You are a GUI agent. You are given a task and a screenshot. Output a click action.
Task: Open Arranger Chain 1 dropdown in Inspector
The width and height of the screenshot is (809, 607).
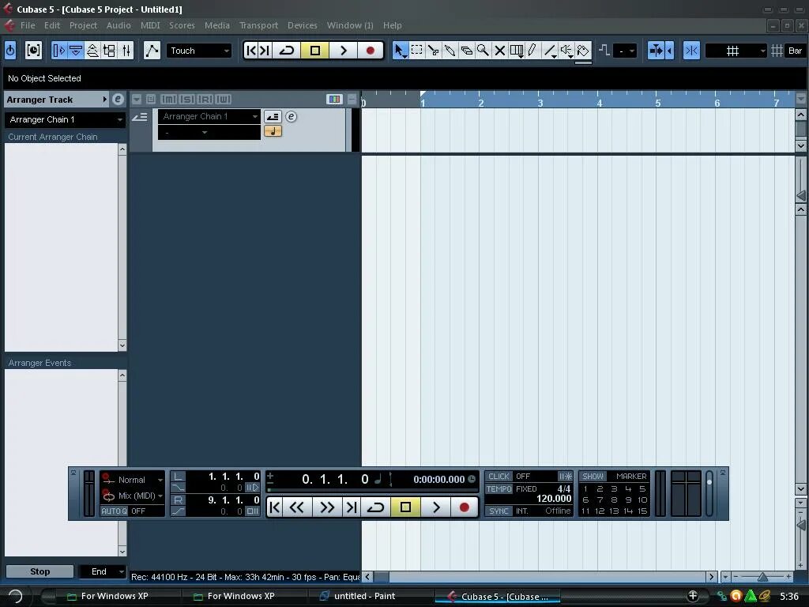click(x=65, y=119)
